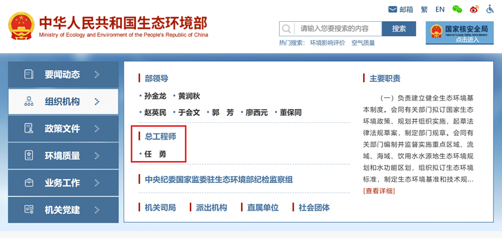The width and height of the screenshot is (502, 238).
Task: Expand the 业务工作 arrow
Action: coord(97,183)
